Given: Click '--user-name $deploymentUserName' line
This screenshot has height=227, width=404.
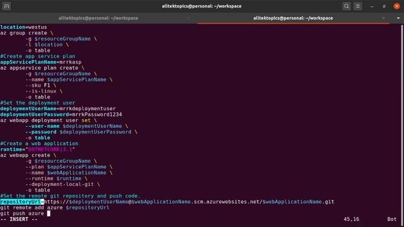Looking at the screenshot, I should coord(76,126).
